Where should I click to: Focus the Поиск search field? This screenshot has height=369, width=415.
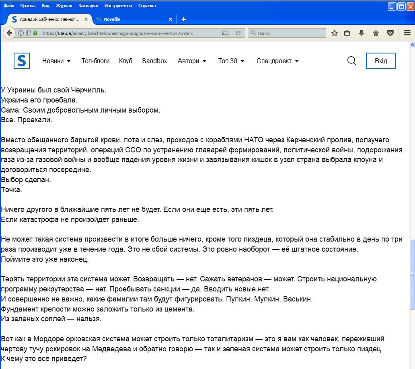coord(287,33)
